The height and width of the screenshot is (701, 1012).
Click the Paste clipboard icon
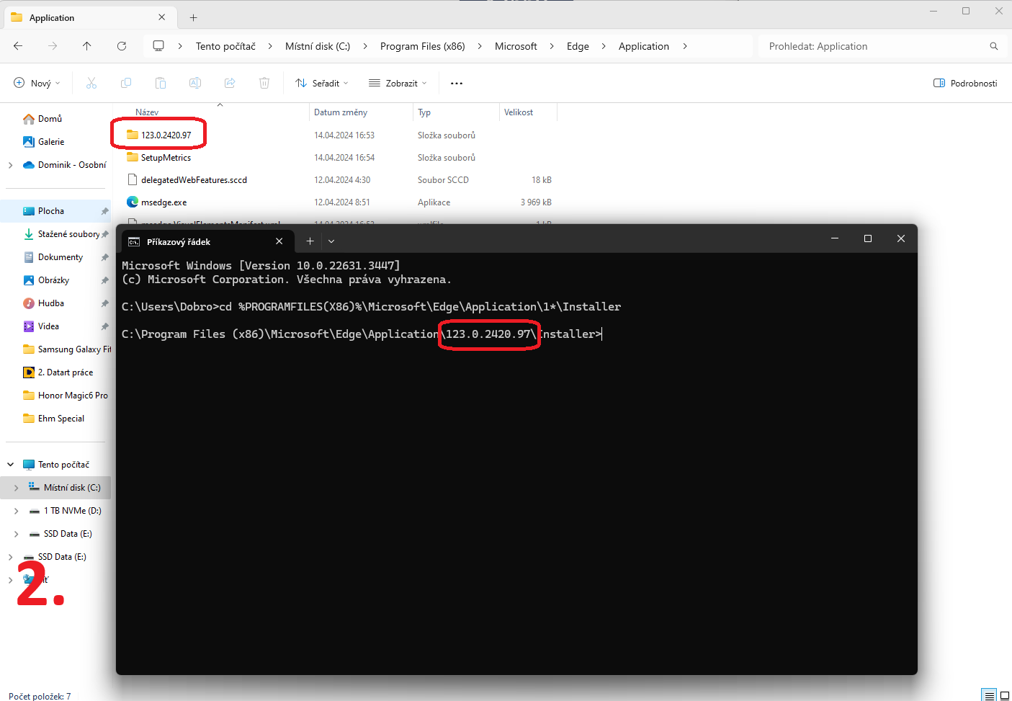[161, 84]
